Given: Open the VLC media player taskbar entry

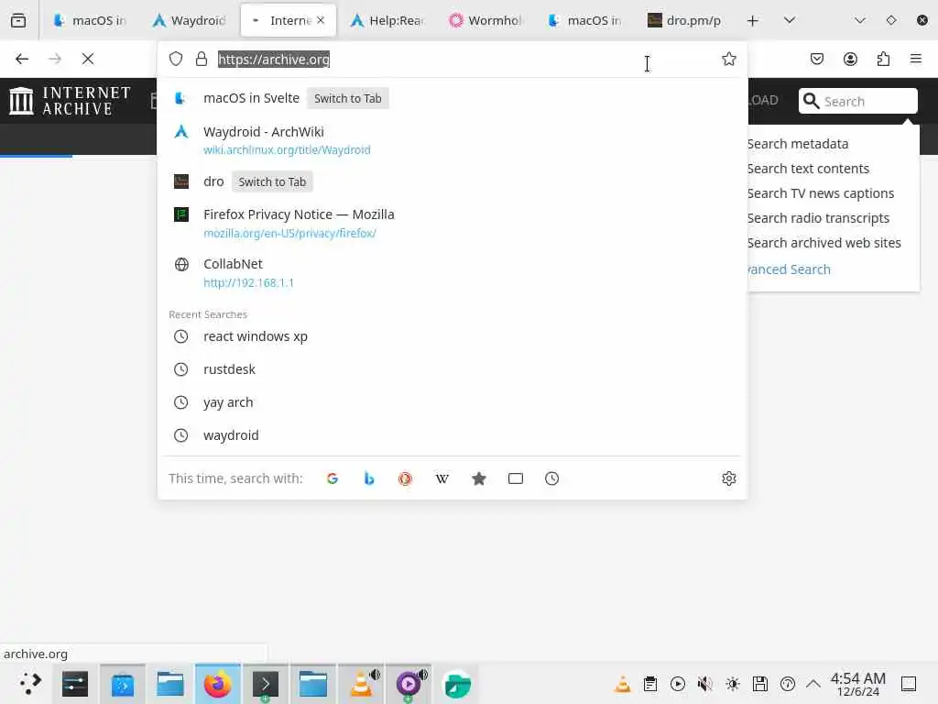Looking at the screenshot, I should [x=361, y=684].
